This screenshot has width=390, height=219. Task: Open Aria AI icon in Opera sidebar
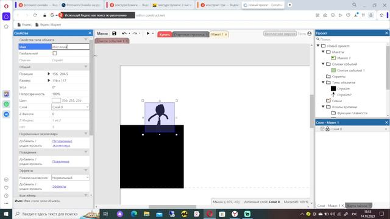pyautogui.click(x=6, y=94)
